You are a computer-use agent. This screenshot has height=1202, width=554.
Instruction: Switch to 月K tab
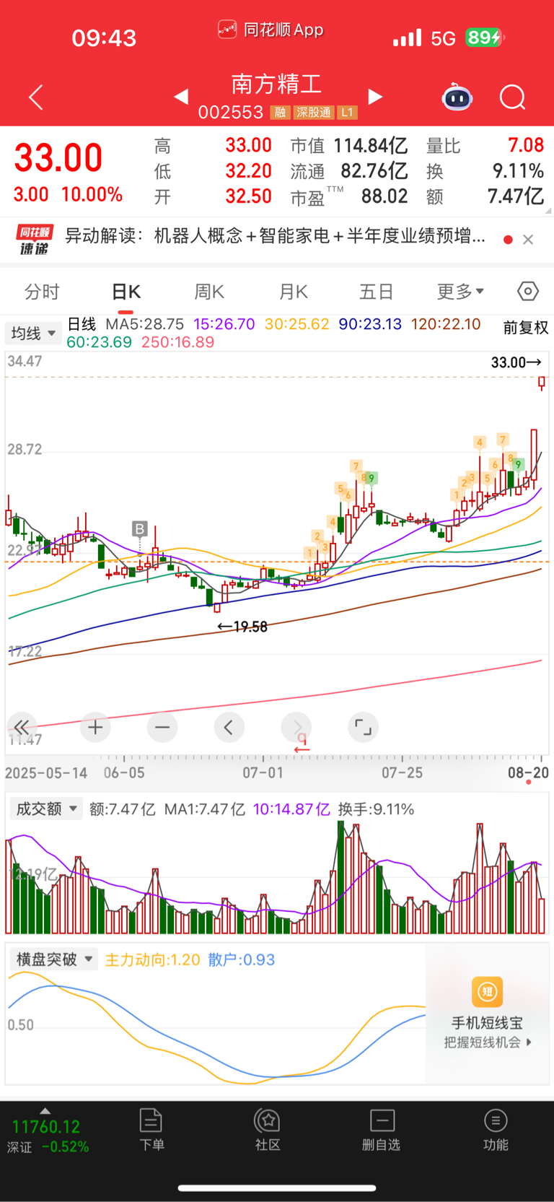[294, 292]
